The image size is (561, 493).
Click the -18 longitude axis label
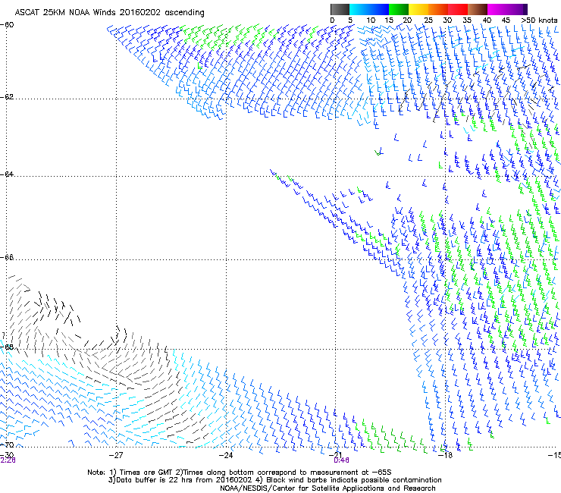(x=446, y=455)
